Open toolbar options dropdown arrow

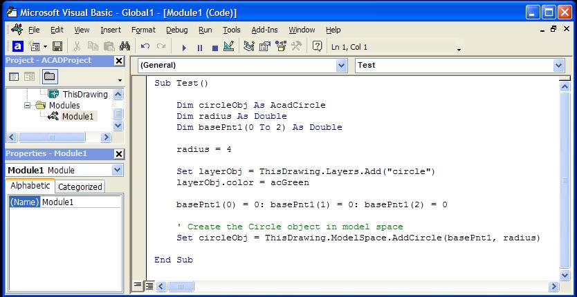tap(459, 50)
